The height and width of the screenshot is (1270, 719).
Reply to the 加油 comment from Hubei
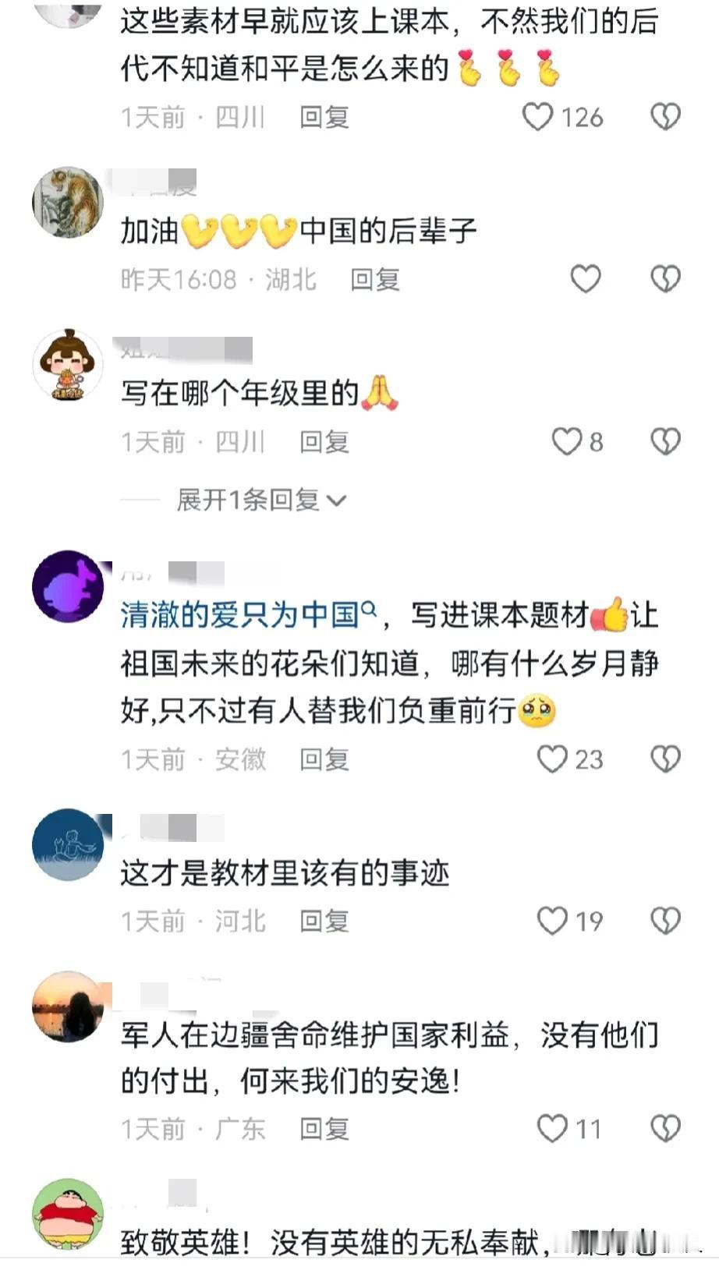375,279
